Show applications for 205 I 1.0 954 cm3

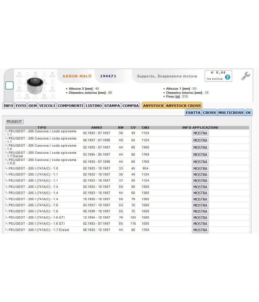(200, 168)
